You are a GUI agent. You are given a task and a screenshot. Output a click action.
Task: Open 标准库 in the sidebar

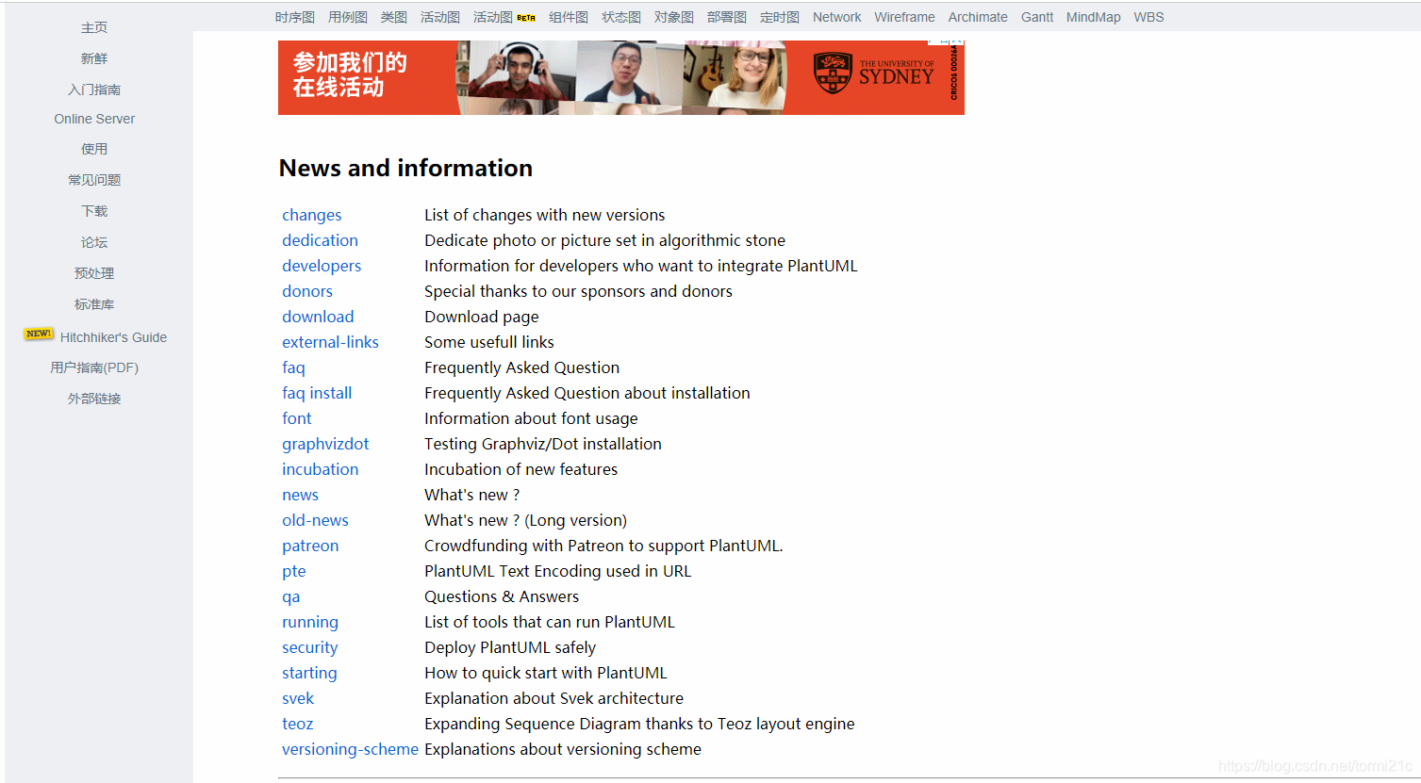coord(94,304)
